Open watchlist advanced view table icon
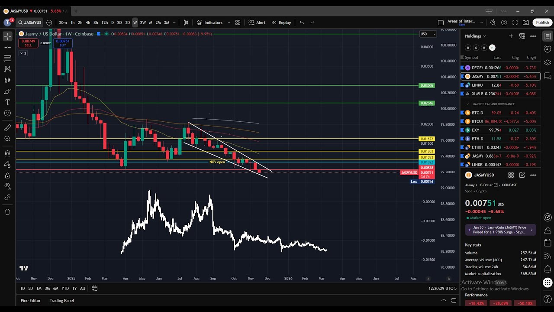The image size is (554, 312). (522, 36)
